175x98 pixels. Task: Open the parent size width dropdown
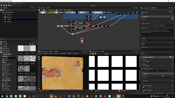[122, 13]
